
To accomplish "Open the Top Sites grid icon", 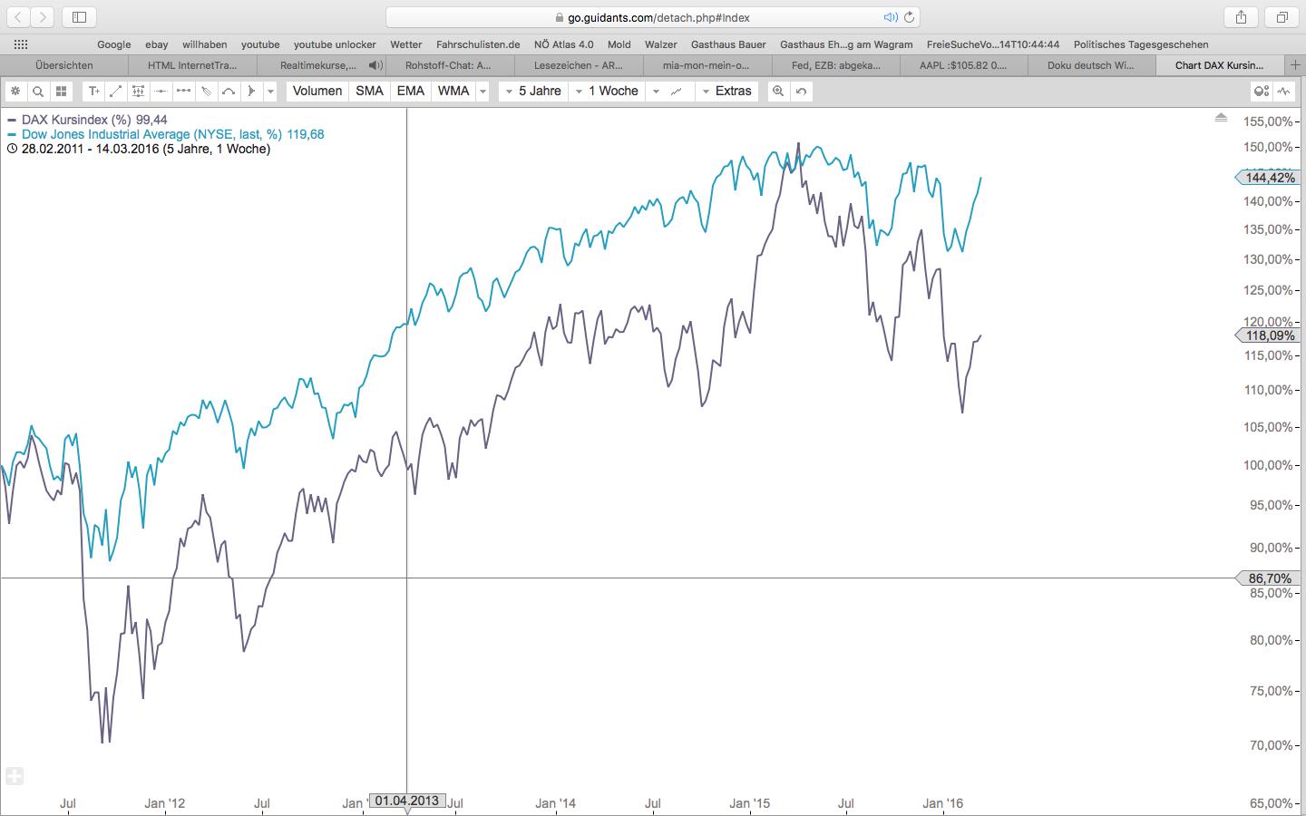I will [x=21, y=44].
